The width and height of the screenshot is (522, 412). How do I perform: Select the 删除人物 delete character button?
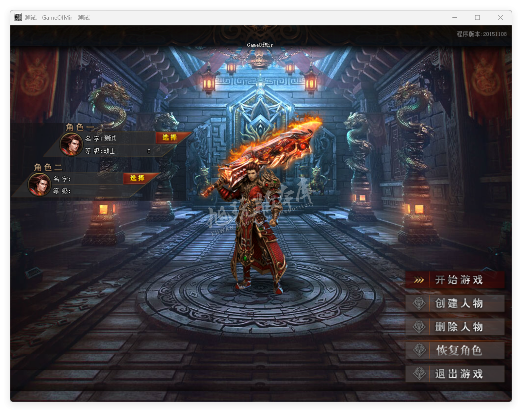pyautogui.click(x=455, y=327)
